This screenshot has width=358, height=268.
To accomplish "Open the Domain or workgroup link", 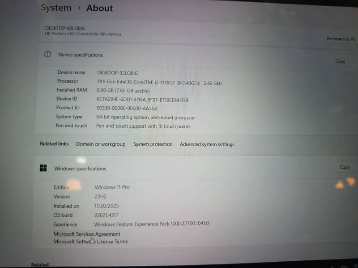I will (x=101, y=144).
